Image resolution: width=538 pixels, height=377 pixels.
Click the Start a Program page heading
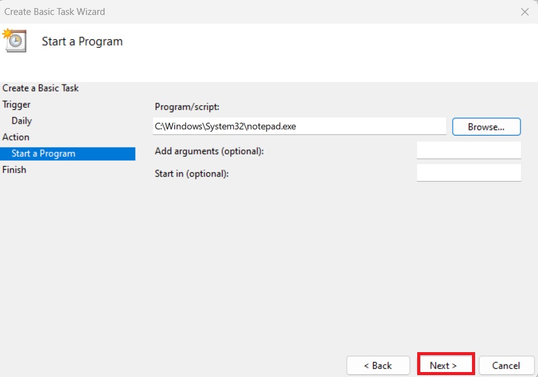coord(82,42)
